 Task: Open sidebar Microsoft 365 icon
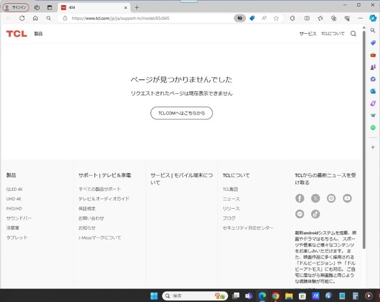point(373,79)
